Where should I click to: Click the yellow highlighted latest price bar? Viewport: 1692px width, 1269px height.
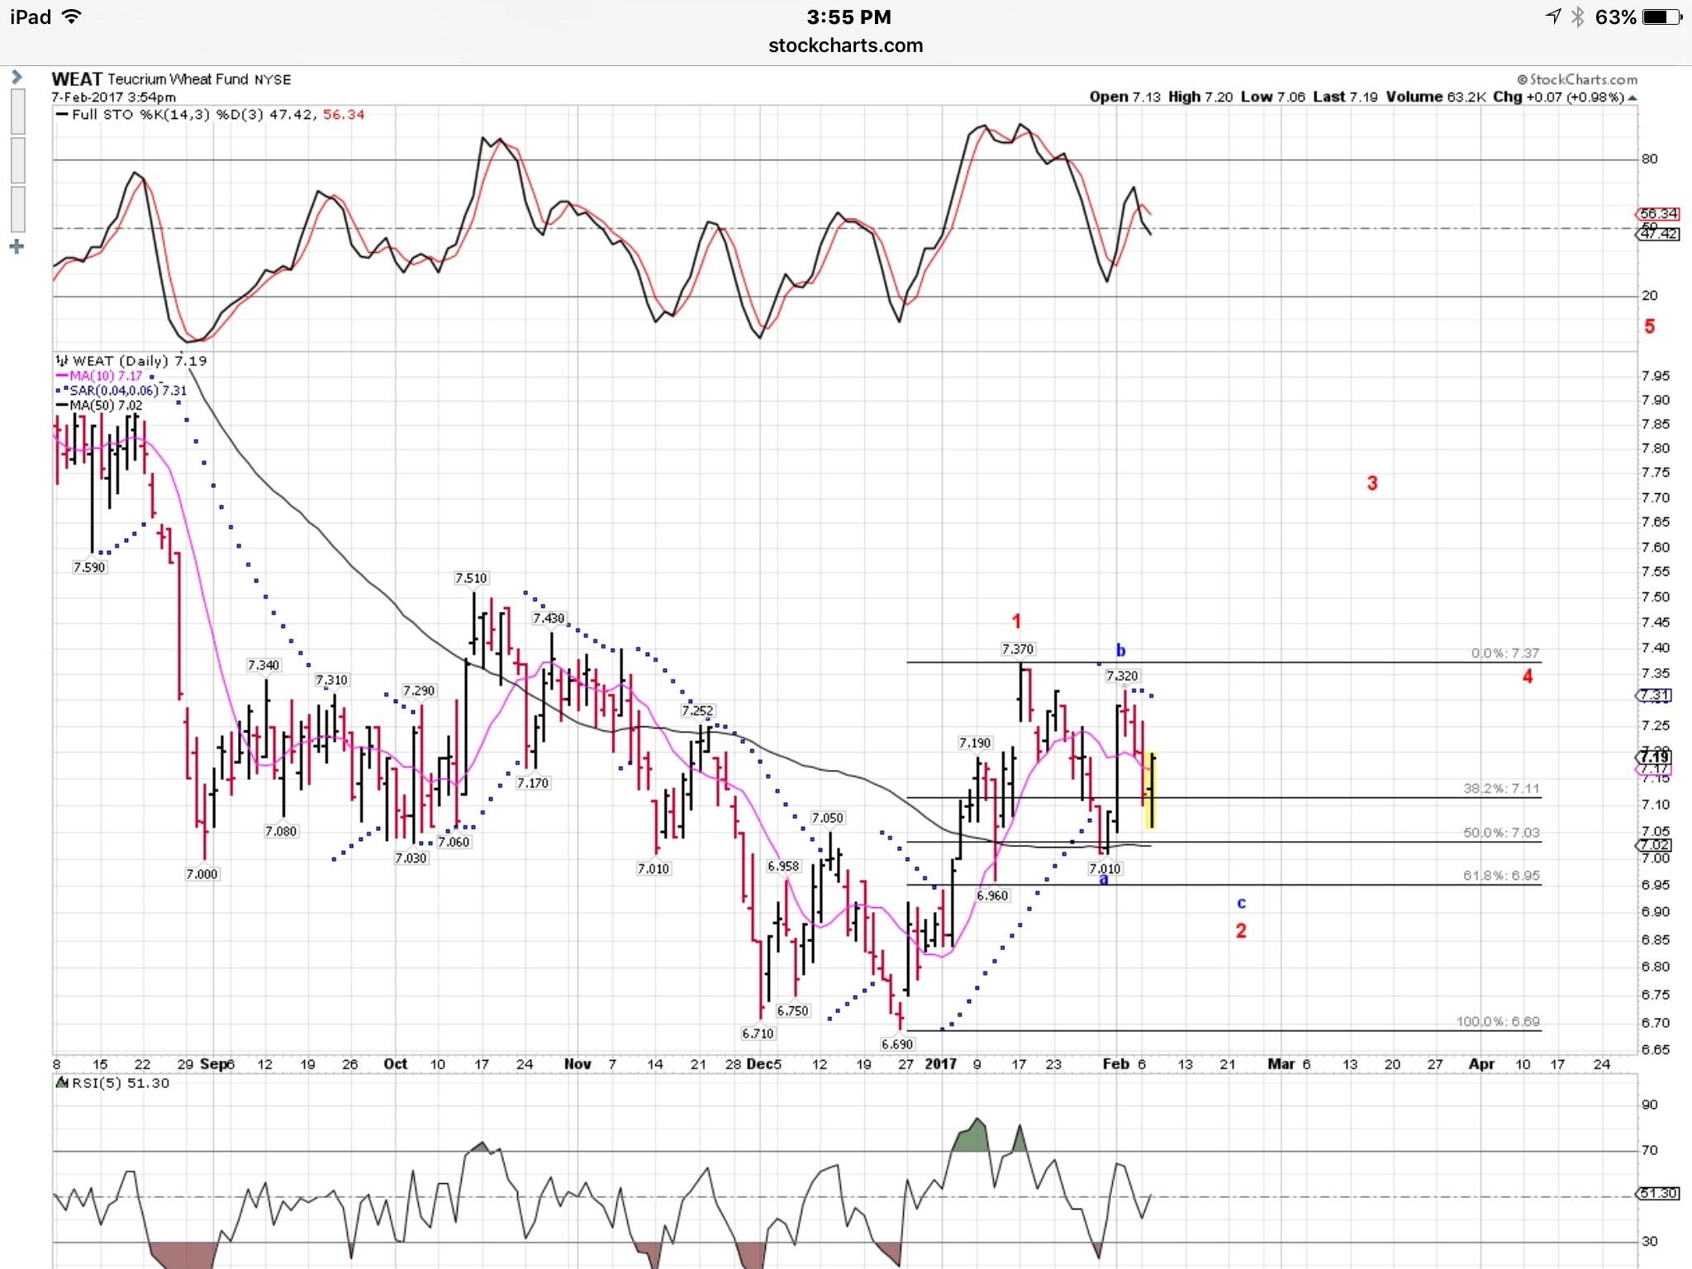coord(1150,791)
